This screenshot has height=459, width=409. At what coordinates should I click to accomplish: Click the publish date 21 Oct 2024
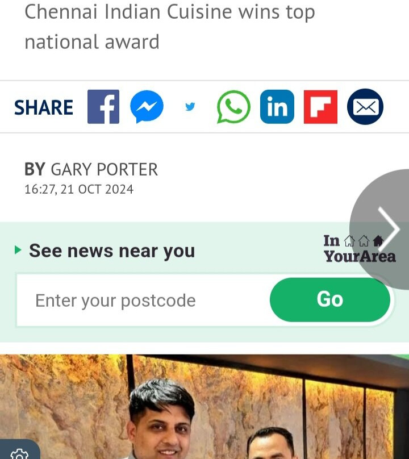(97, 189)
